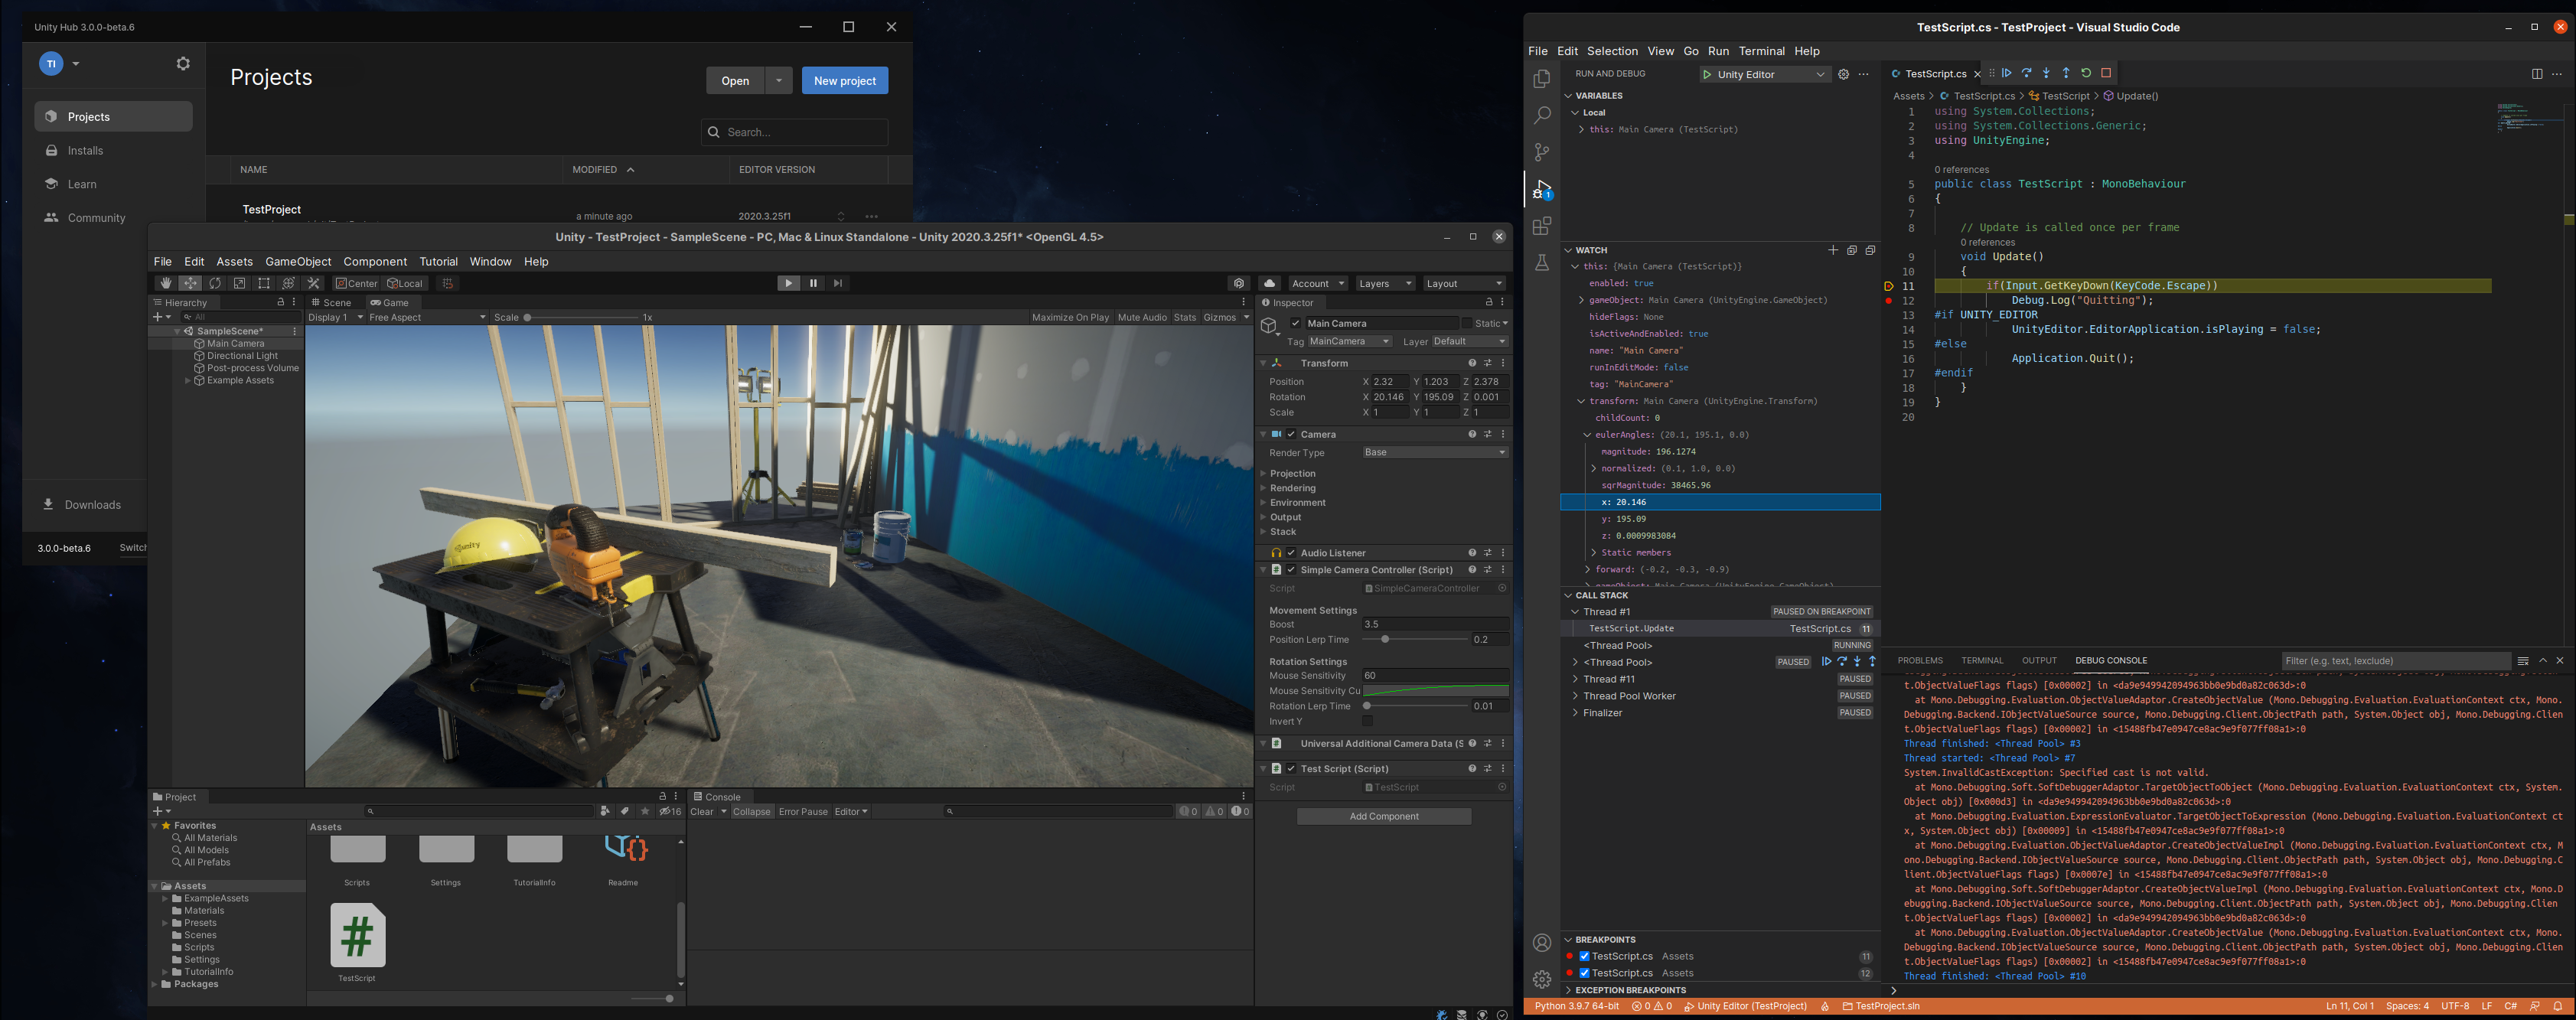Screen dimensions: 2576x1020
Task: Toggle Invert Y checkbox
Action: tap(1367, 721)
